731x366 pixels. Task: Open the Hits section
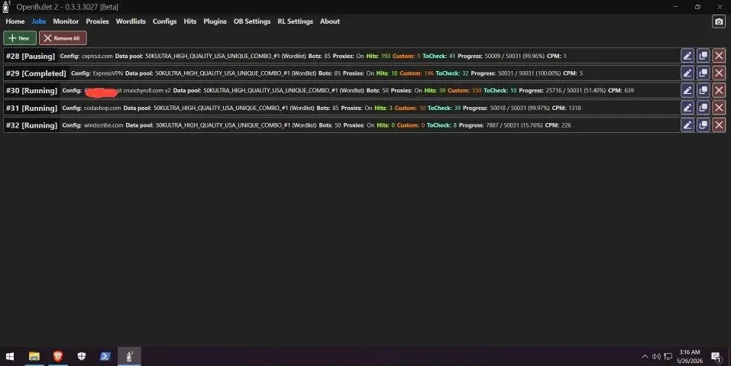pyautogui.click(x=189, y=21)
